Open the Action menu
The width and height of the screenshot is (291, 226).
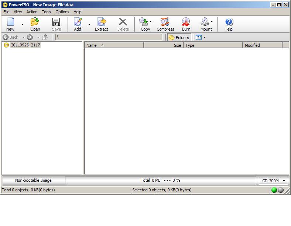32,12
